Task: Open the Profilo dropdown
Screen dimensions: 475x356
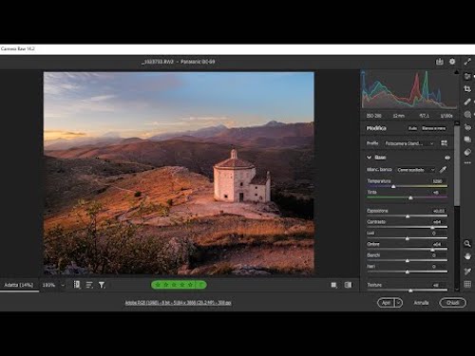Action: point(409,143)
